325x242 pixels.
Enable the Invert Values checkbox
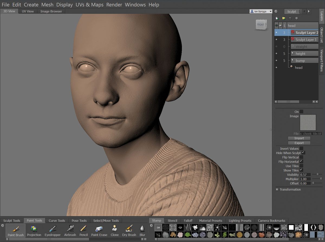click(301, 148)
